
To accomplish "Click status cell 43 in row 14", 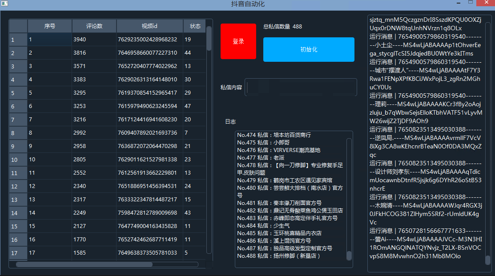I will (194, 213).
